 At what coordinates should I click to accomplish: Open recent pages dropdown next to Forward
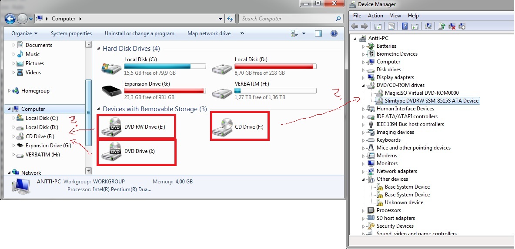point(31,19)
